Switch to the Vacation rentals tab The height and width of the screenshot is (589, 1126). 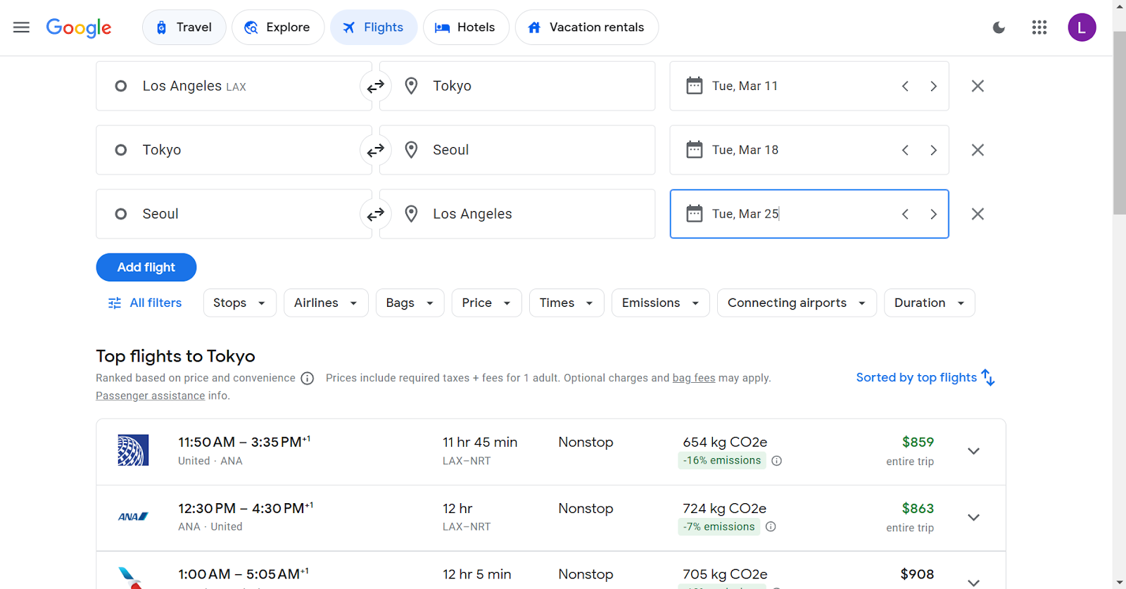(587, 27)
